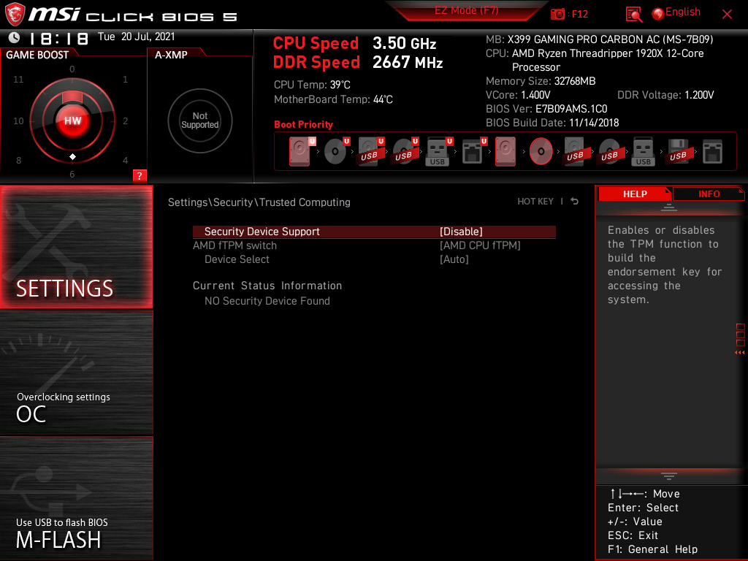Click the NO Security Device Found status

(x=267, y=301)
